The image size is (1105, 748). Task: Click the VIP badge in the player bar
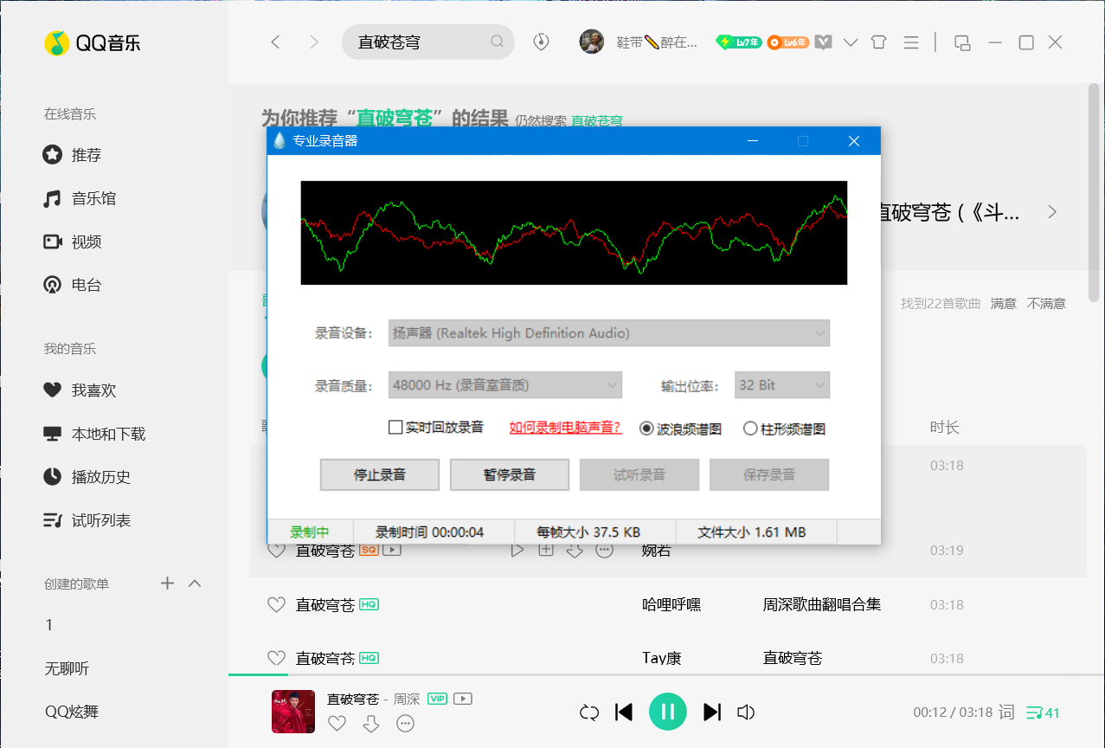click(x=437, y=699)
